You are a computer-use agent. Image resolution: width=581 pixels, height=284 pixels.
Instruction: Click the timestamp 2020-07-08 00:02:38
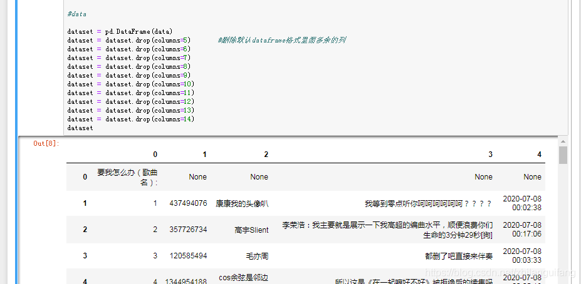click(522, 203)
